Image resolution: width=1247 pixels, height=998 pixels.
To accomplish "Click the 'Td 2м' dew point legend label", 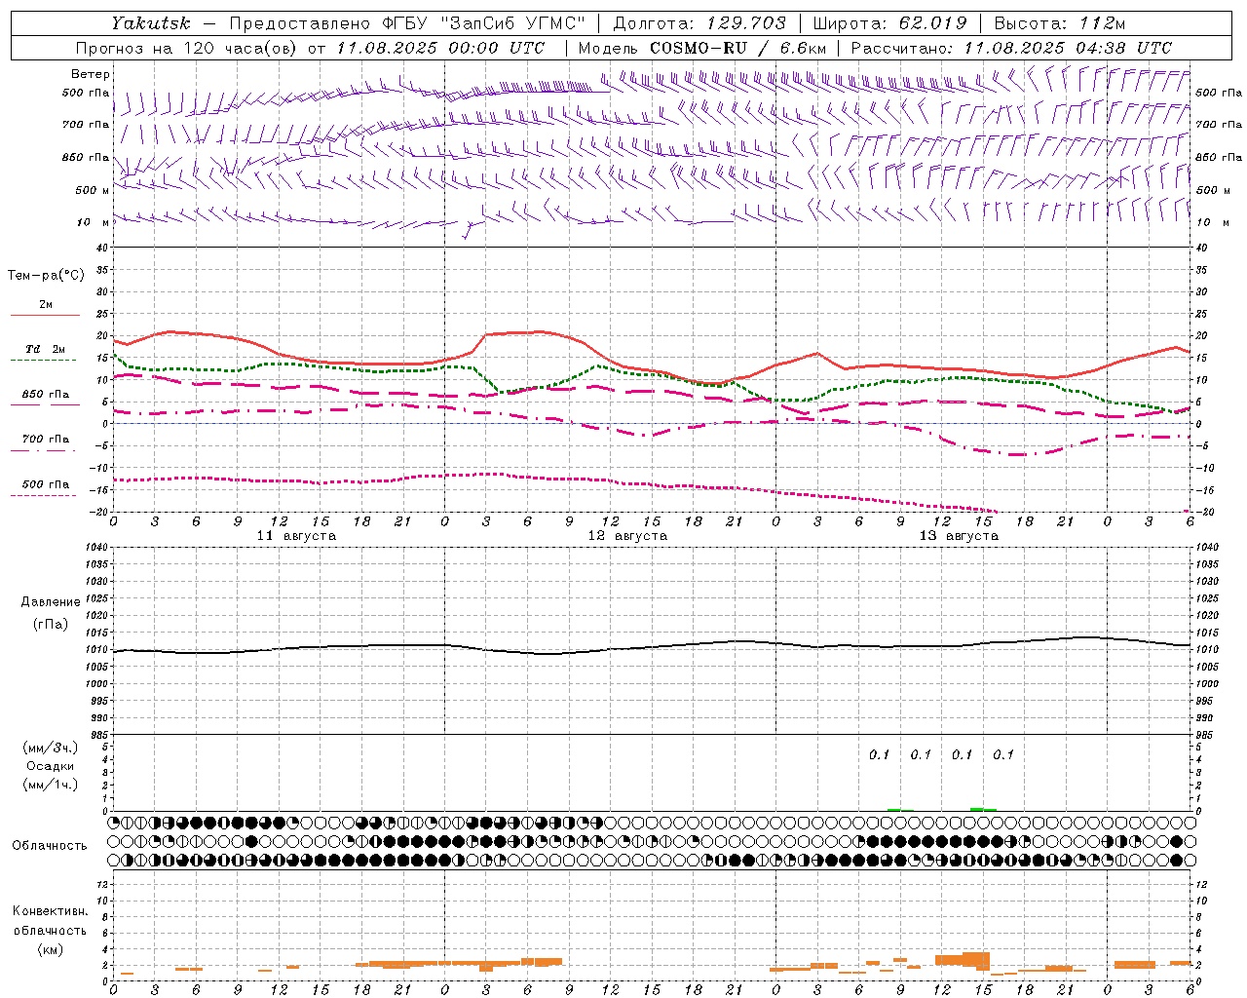I will [x=46, y=349].
